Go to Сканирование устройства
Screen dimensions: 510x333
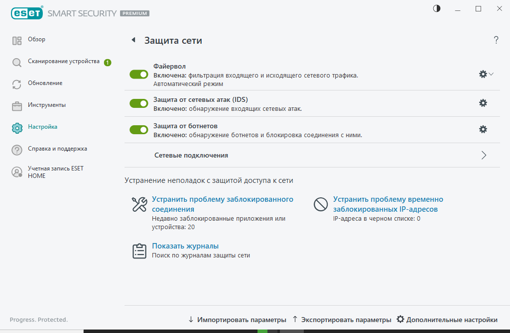[x=64, y=61]
